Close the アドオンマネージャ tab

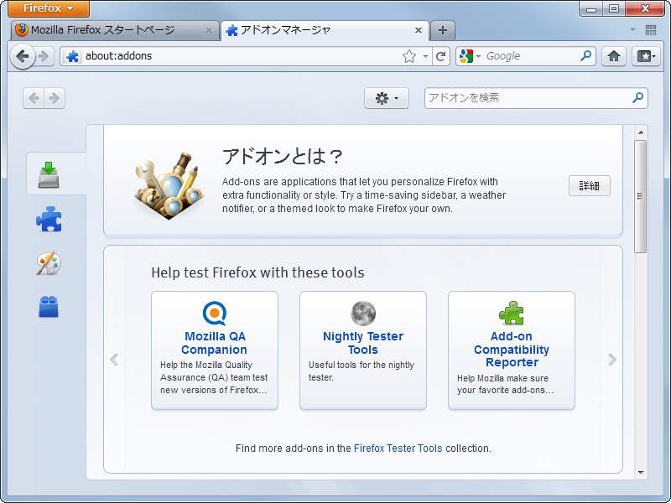(418, 30)
